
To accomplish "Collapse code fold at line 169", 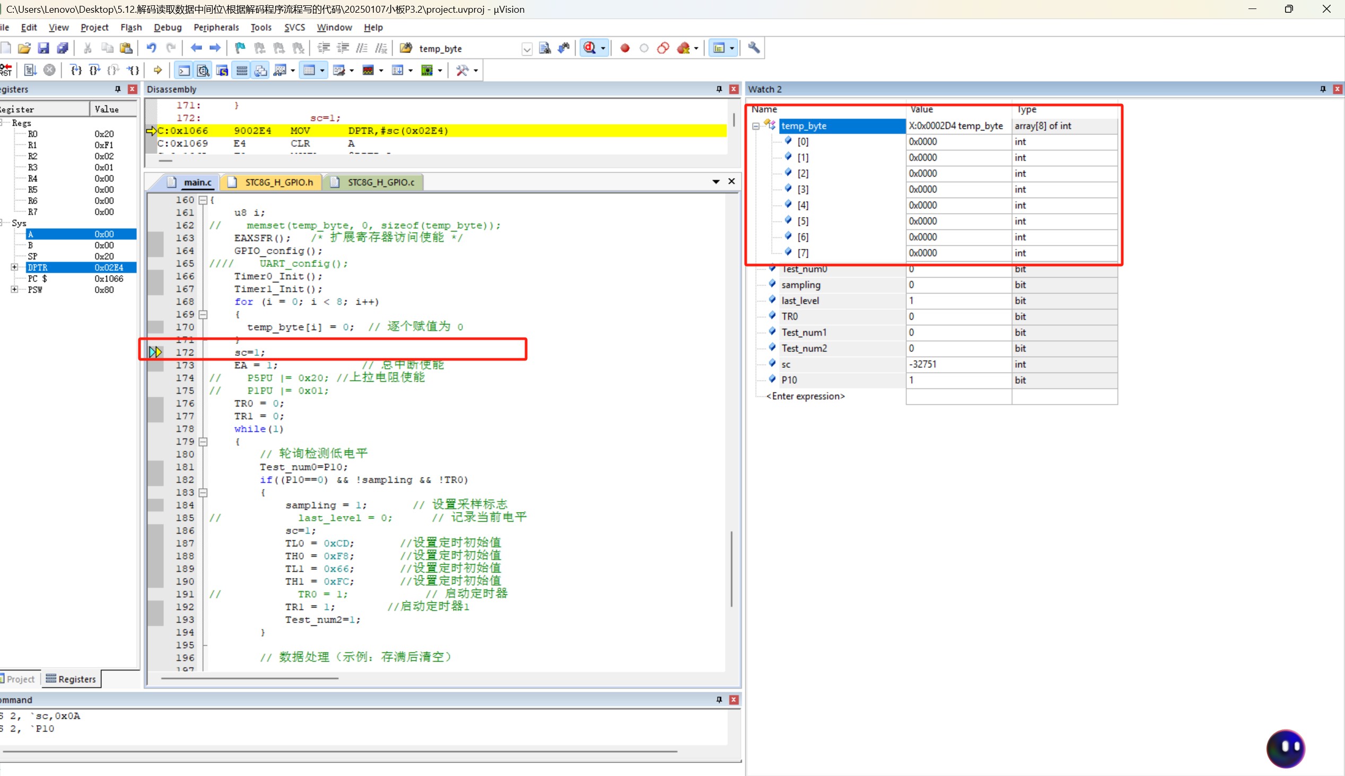I will tap(203, 315).
